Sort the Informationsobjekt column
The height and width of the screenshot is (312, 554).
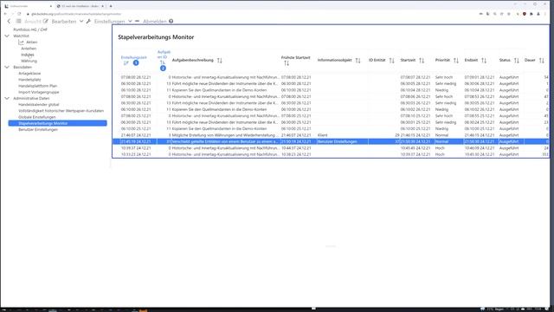pos(358,61)
